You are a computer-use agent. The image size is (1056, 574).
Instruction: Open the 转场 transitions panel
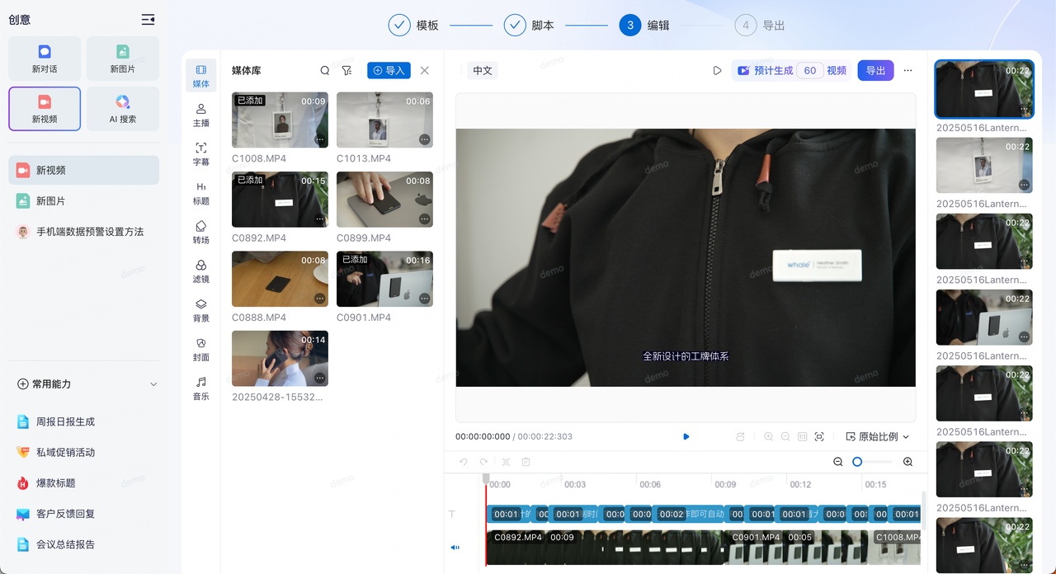tap(200, 232)
